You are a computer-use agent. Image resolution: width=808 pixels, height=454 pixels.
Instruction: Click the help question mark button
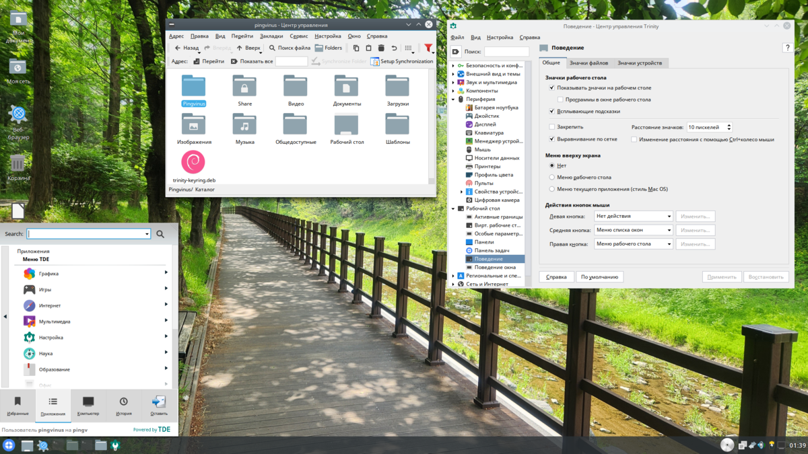787,48
